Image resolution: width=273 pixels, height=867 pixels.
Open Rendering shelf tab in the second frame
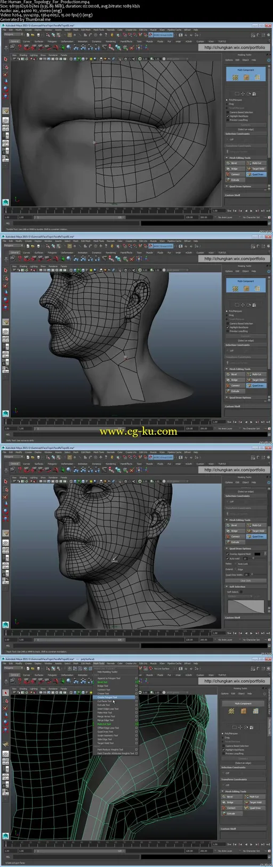point(110,252)
